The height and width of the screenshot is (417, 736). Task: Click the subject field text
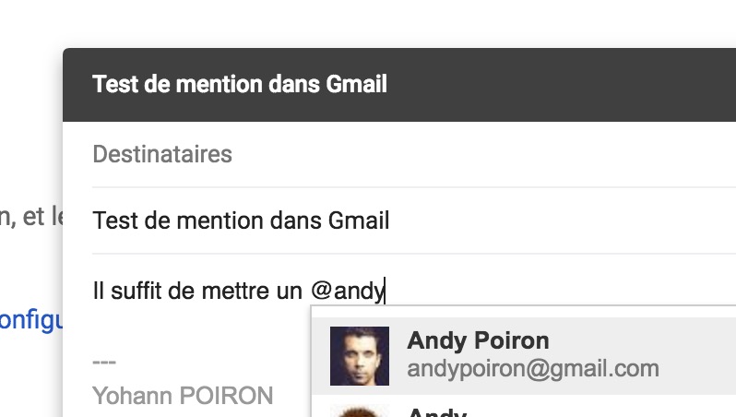click(241, 220)
